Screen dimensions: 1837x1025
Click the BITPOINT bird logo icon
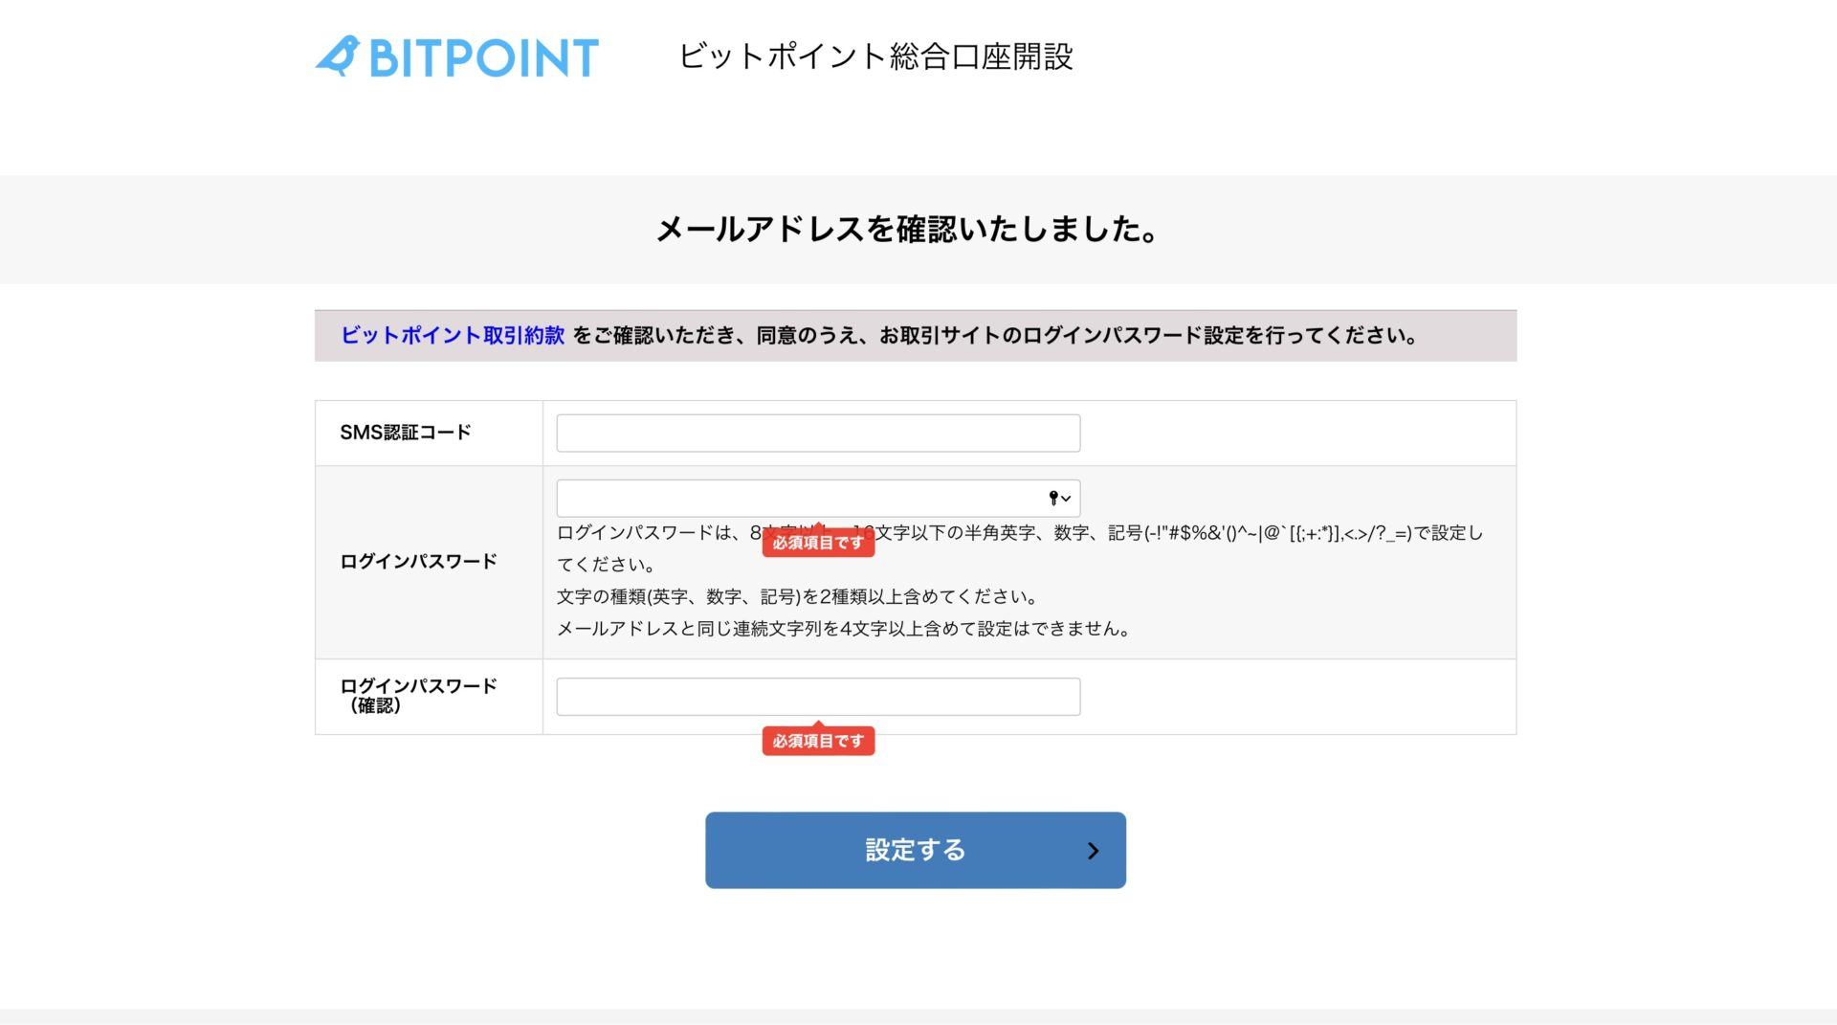(338, 56)
